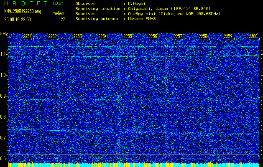Click the 2256 time marker
The width and height of the screenshot is (263, 167).
[153, 36]
